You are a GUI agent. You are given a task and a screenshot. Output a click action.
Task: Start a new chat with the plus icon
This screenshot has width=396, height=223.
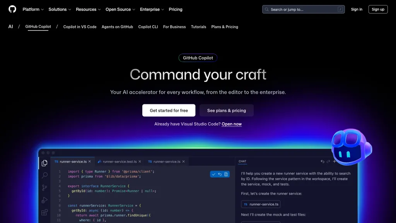coord(334,161)
